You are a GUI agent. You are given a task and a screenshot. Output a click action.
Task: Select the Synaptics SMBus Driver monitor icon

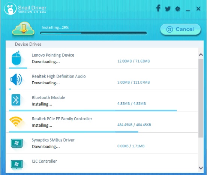click(x=16, y=143)
